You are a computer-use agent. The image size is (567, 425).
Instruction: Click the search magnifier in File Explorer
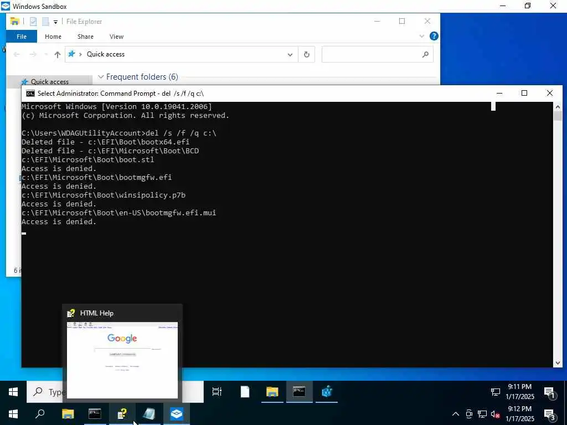tap(425, 54)
